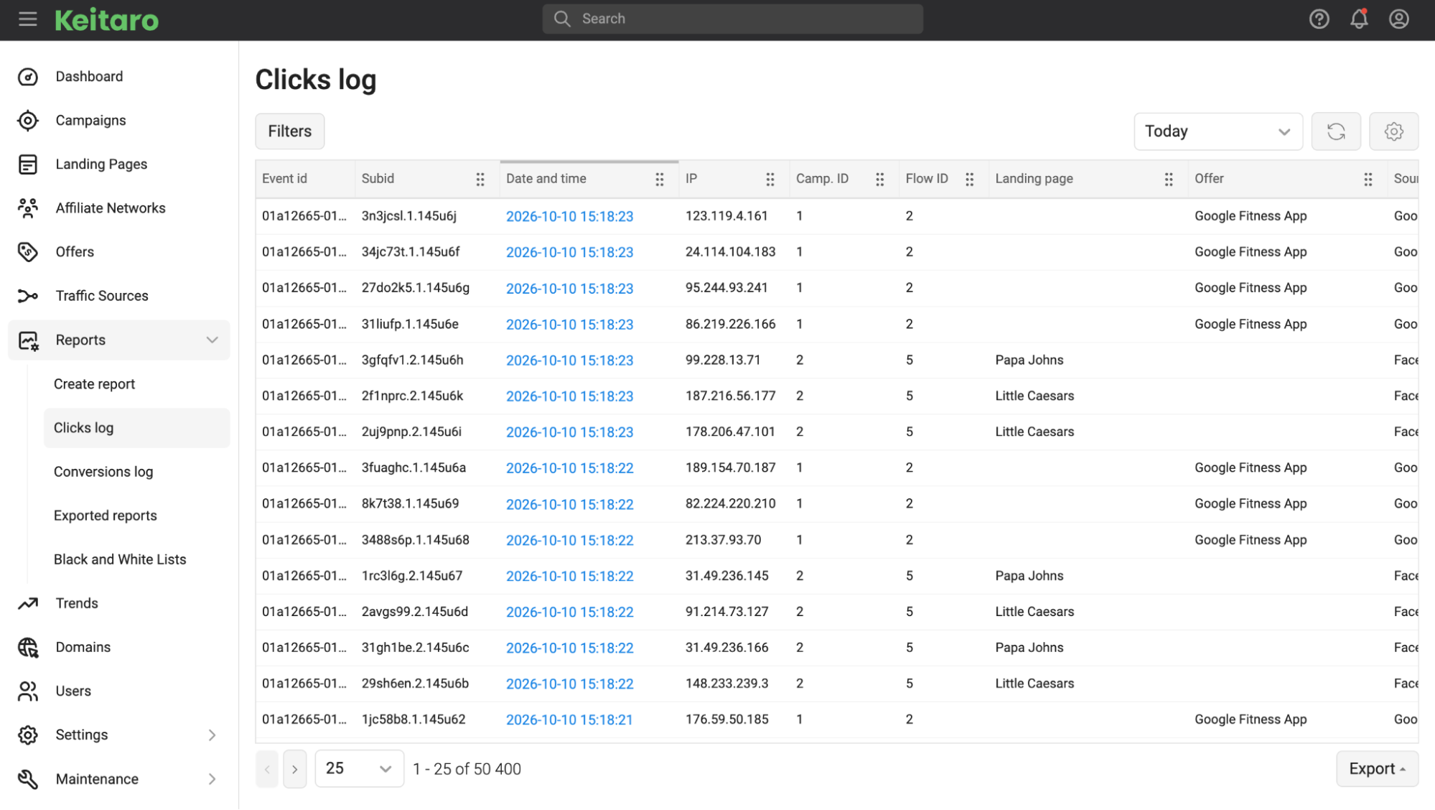The image size is (1435, 810).
Task: Click the Event id column header
Action: [284, 179]
